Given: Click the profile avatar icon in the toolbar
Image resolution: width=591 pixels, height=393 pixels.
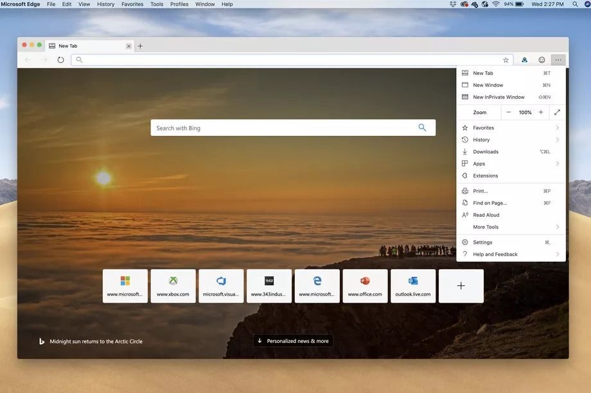Looking at the screenshot, I should click(x=524, y=59).
